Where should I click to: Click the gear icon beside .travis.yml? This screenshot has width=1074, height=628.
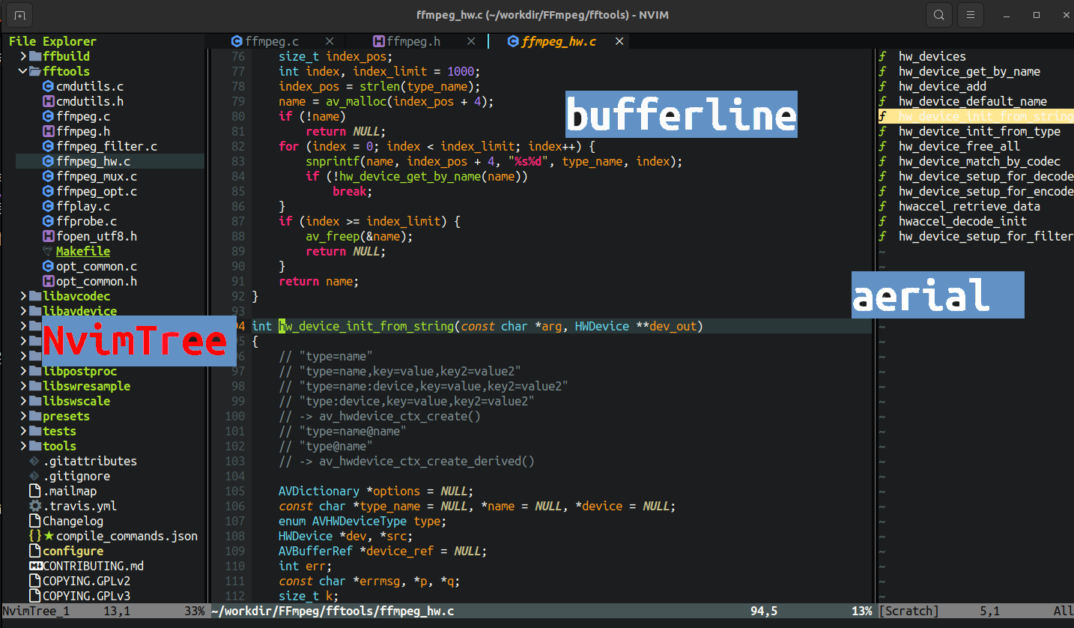point(34,506)
